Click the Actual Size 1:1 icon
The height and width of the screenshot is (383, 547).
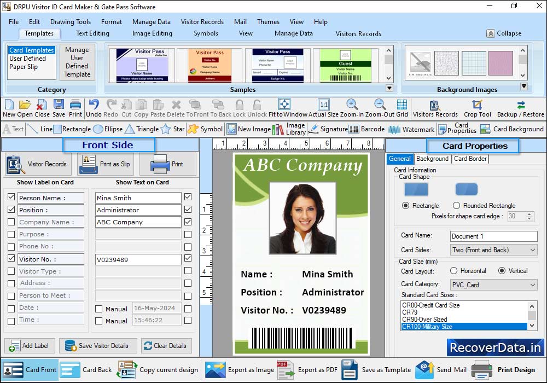coord(323,105)
